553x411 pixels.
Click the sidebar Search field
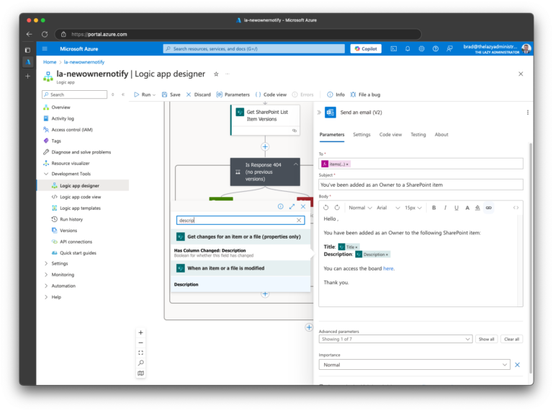click(x=74, y=94)
